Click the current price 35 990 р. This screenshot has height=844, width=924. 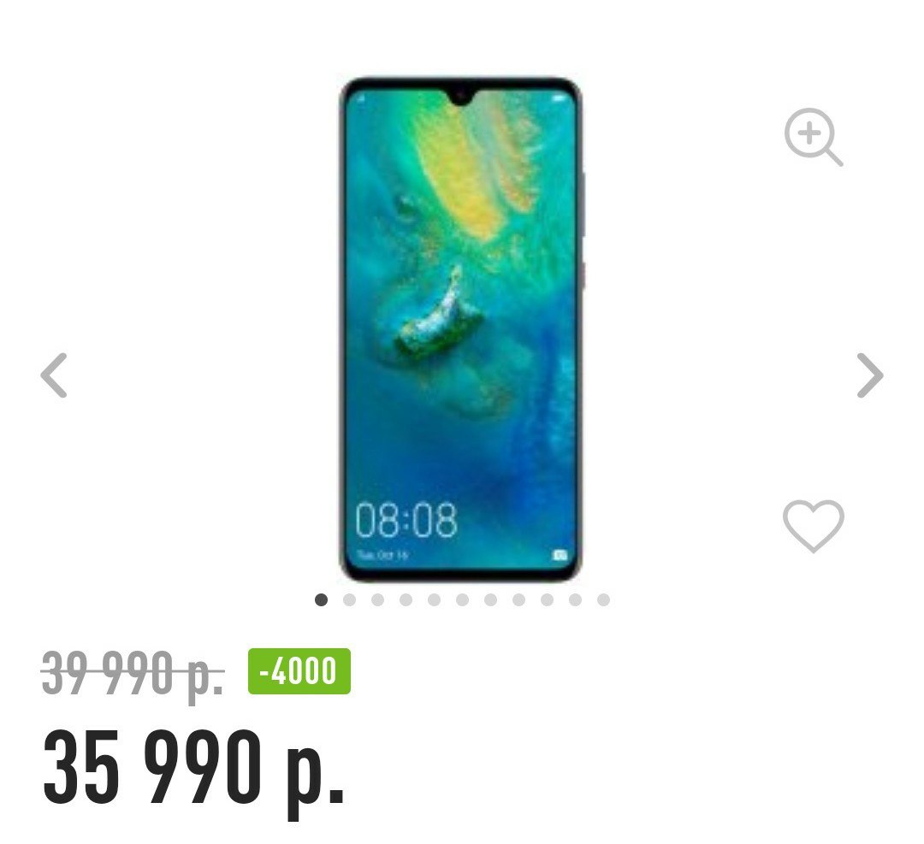[x=194, y=769]
